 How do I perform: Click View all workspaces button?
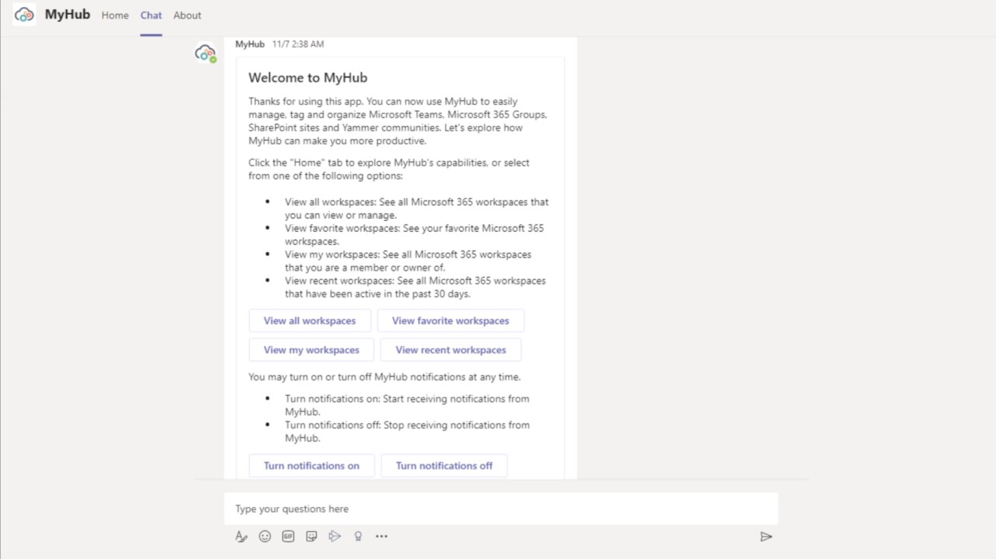[x=310, y=320]
